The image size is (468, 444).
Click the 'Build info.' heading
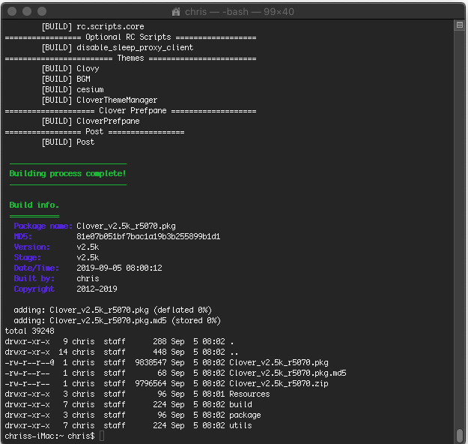34,205
